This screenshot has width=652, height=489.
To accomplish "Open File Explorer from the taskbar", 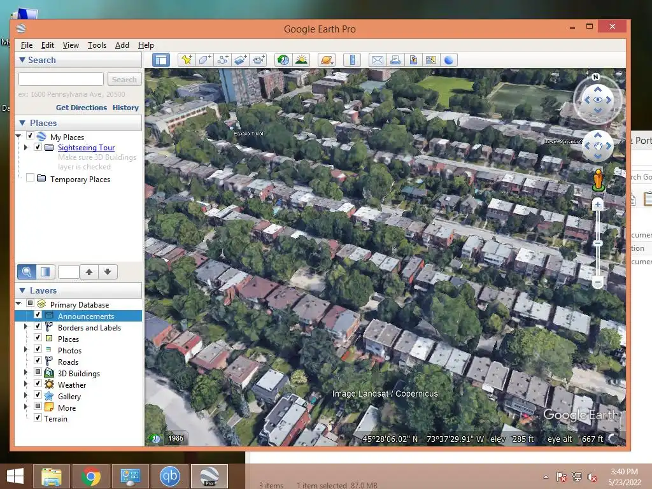I will (52, 476).
